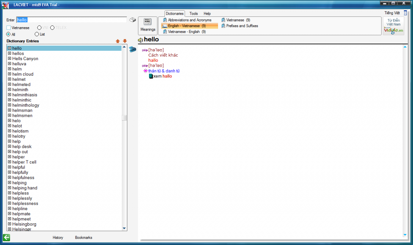Open the Vietgle Từ Điển Việt Nam logo
413x245 pixels.
(x=393, y=26)
